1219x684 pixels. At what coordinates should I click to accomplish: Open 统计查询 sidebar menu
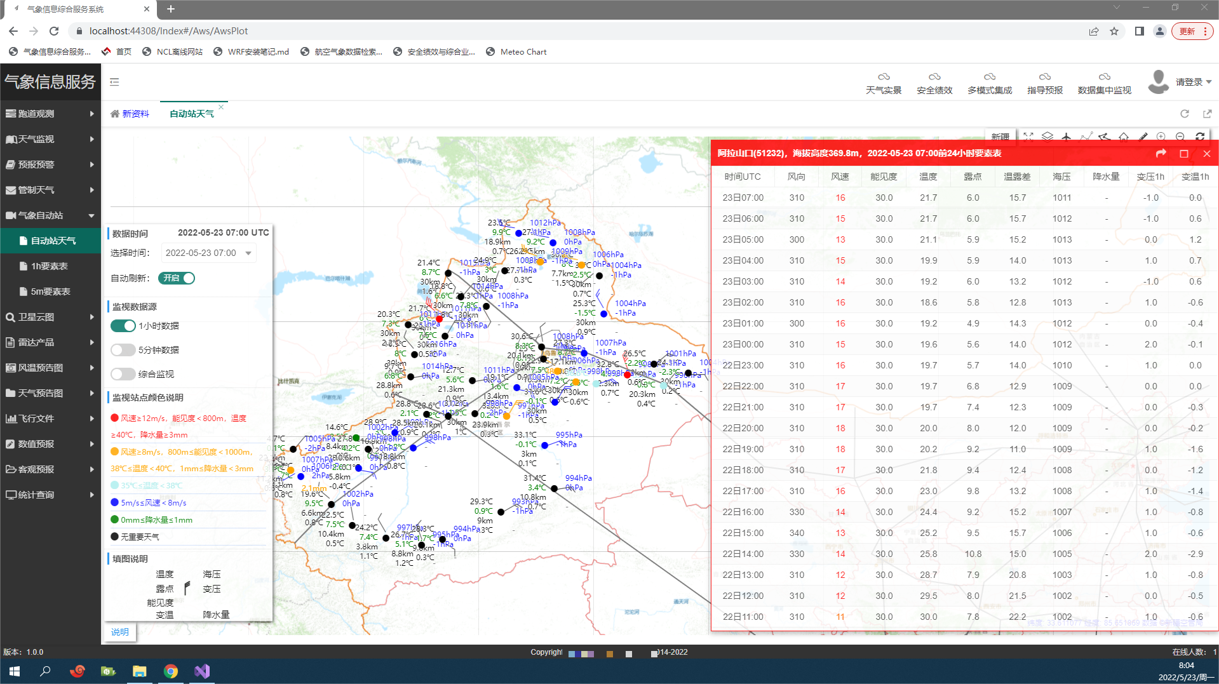[x=50, y=495]
